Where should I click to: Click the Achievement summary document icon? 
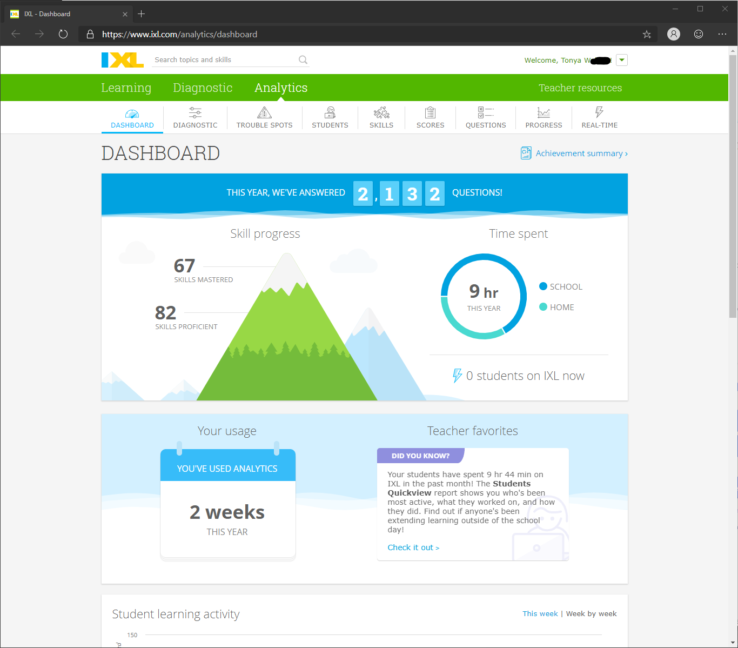click(x=526, y=153)
